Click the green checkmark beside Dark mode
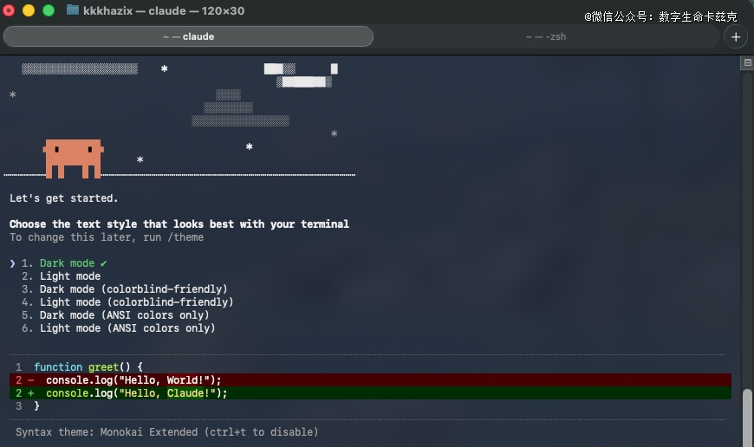 click(103, 263)
